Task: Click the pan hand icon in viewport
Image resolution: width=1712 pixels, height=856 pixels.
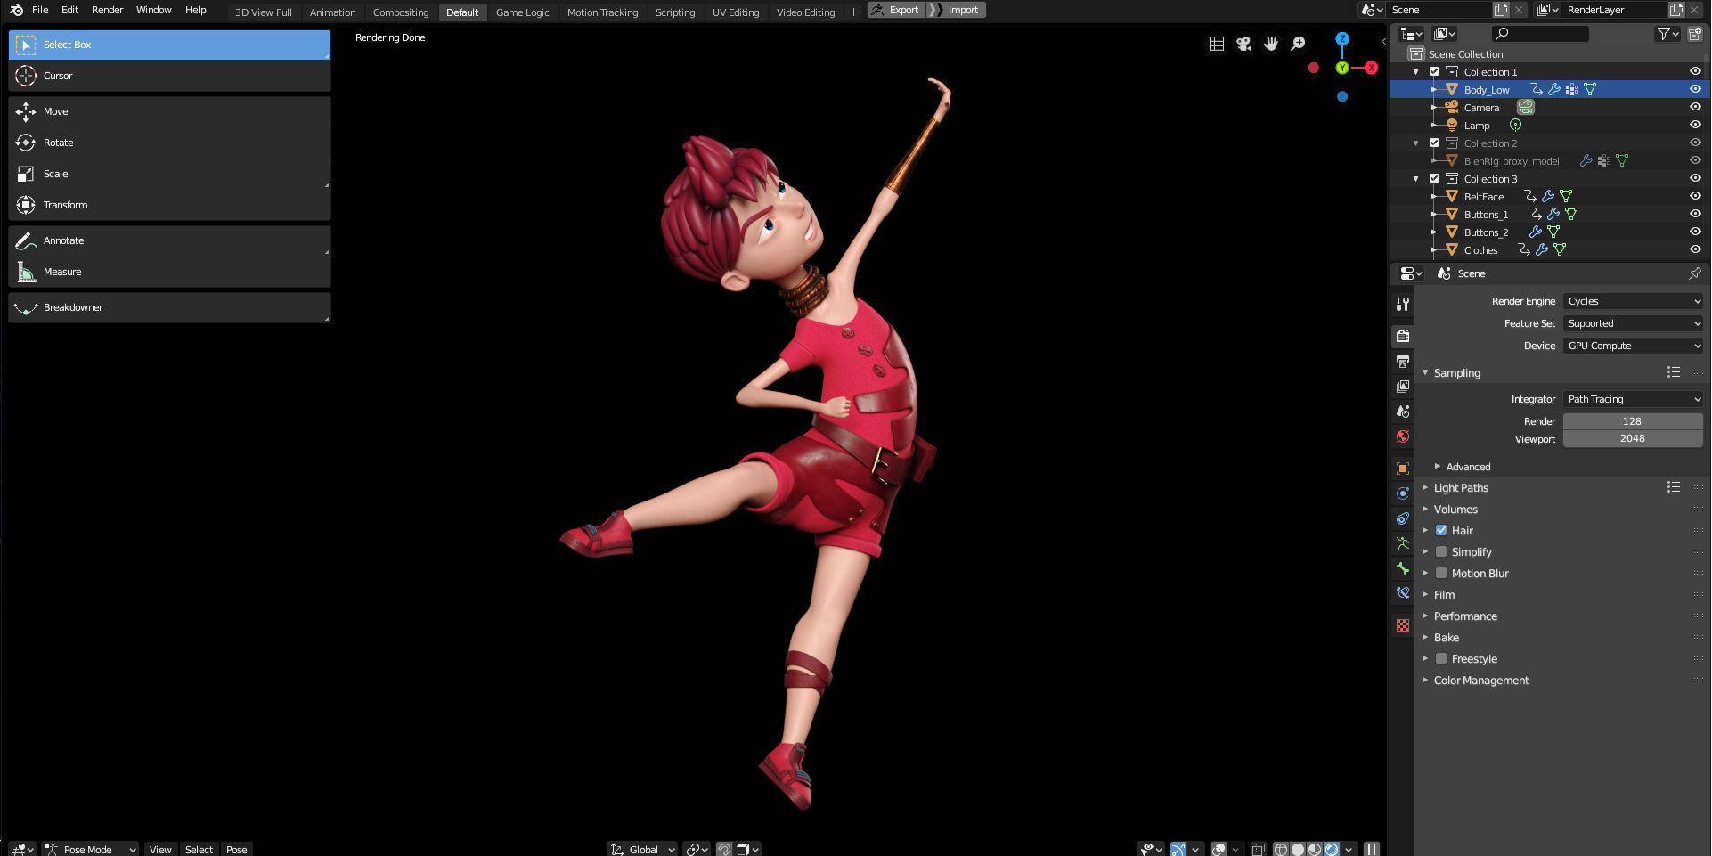Action: tap(1271, 44)
